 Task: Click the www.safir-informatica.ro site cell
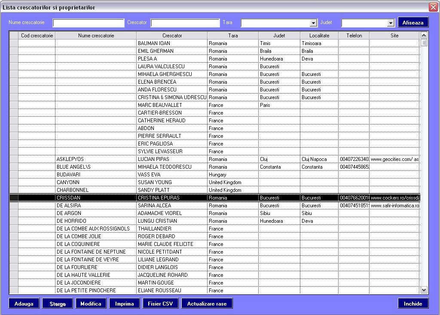[x=394, y=206]
